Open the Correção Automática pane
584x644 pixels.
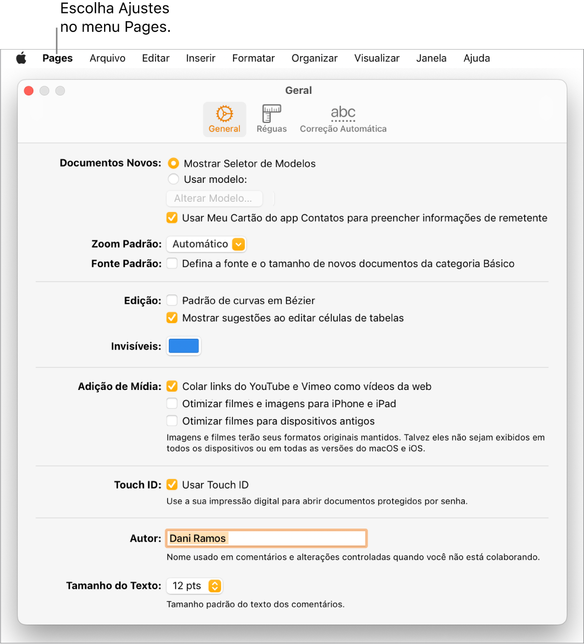343,119
